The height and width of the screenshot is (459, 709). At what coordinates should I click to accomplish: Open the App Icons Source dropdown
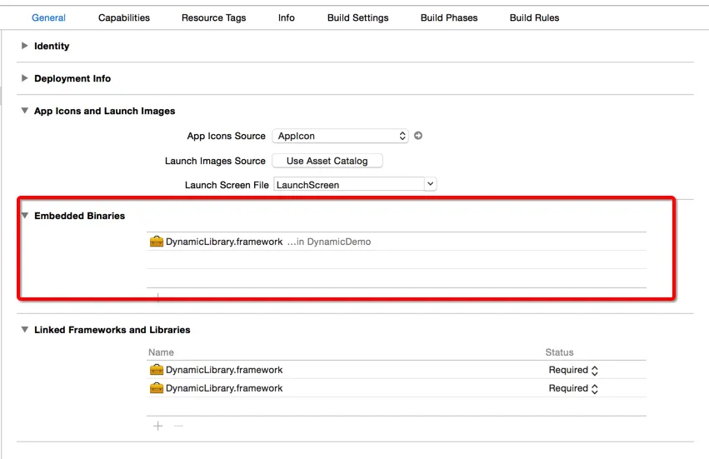[x=340, y=136]
